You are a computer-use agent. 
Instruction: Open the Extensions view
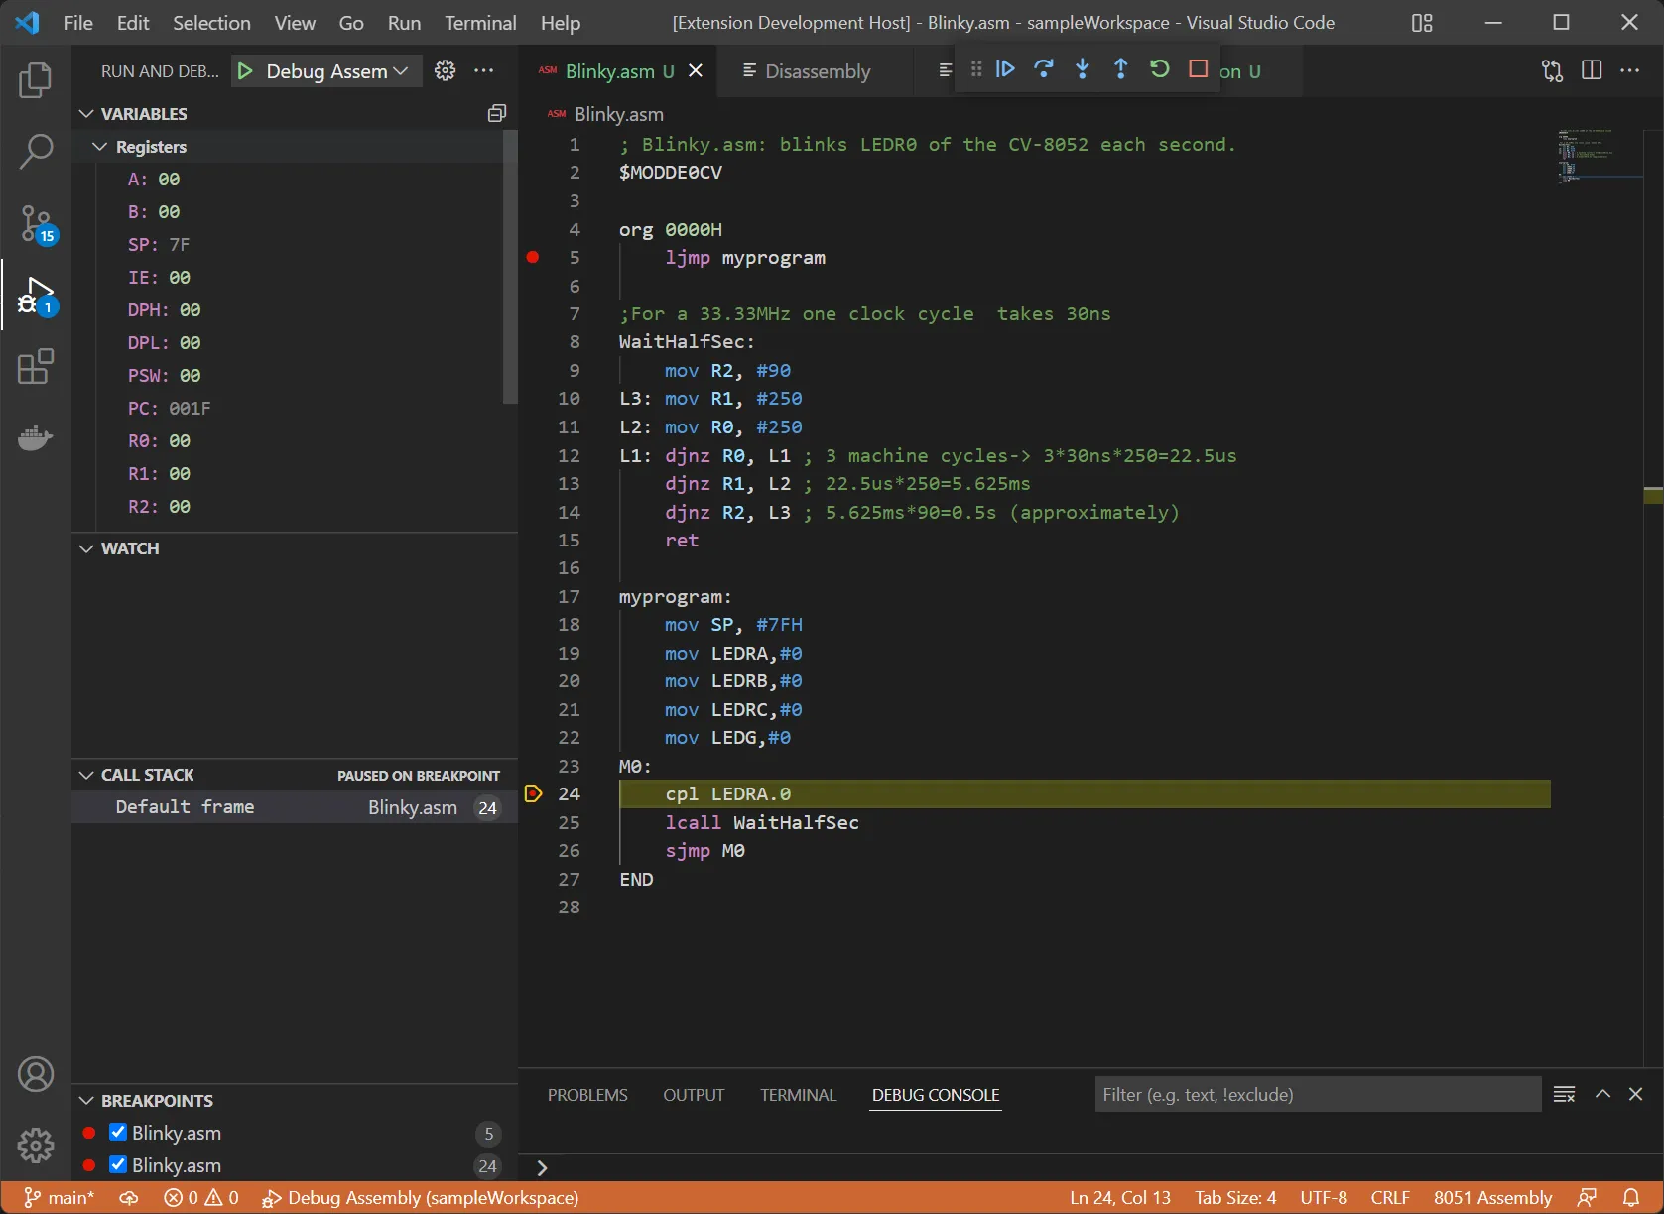click(36, 366)
